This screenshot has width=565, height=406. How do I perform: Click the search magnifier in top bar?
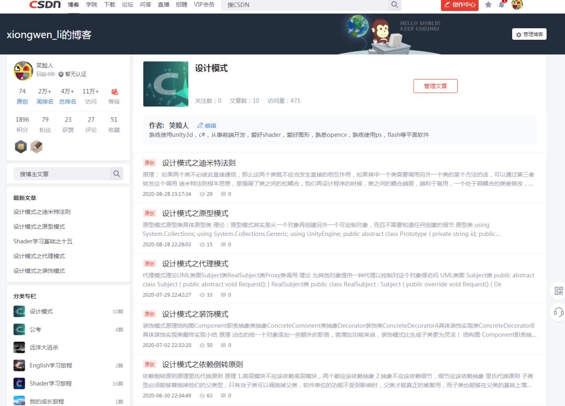(x=394, y=5)
